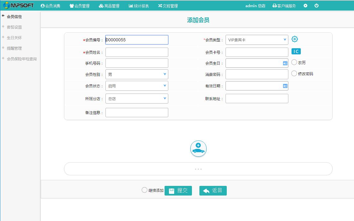354x221 pixels.
Task: Click the IC card reader icon
Action: [x=296, y=52]
